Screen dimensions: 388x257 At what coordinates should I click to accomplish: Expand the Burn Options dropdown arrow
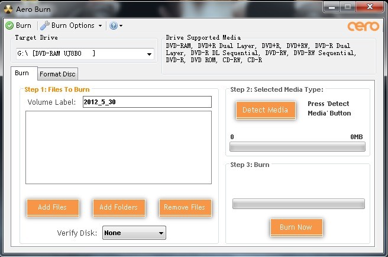tap(100, 26)
